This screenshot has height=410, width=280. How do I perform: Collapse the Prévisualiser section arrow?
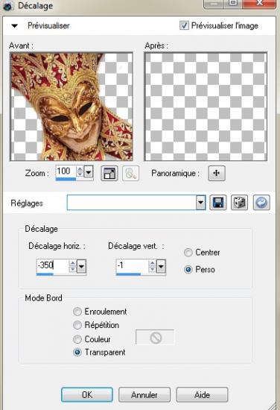pos(15,26)
